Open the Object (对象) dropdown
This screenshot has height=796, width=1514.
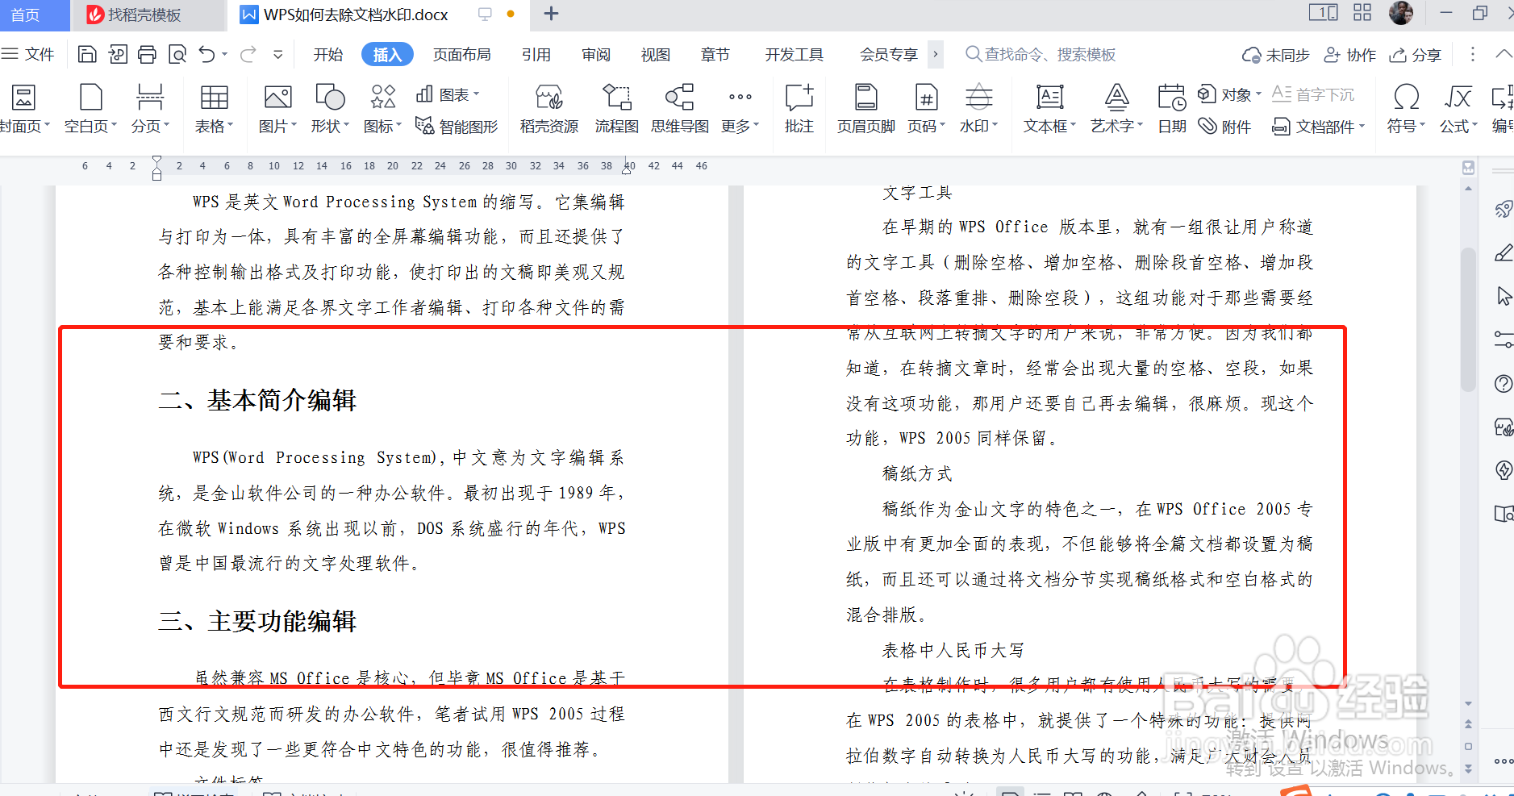[x=1229, y=94]
